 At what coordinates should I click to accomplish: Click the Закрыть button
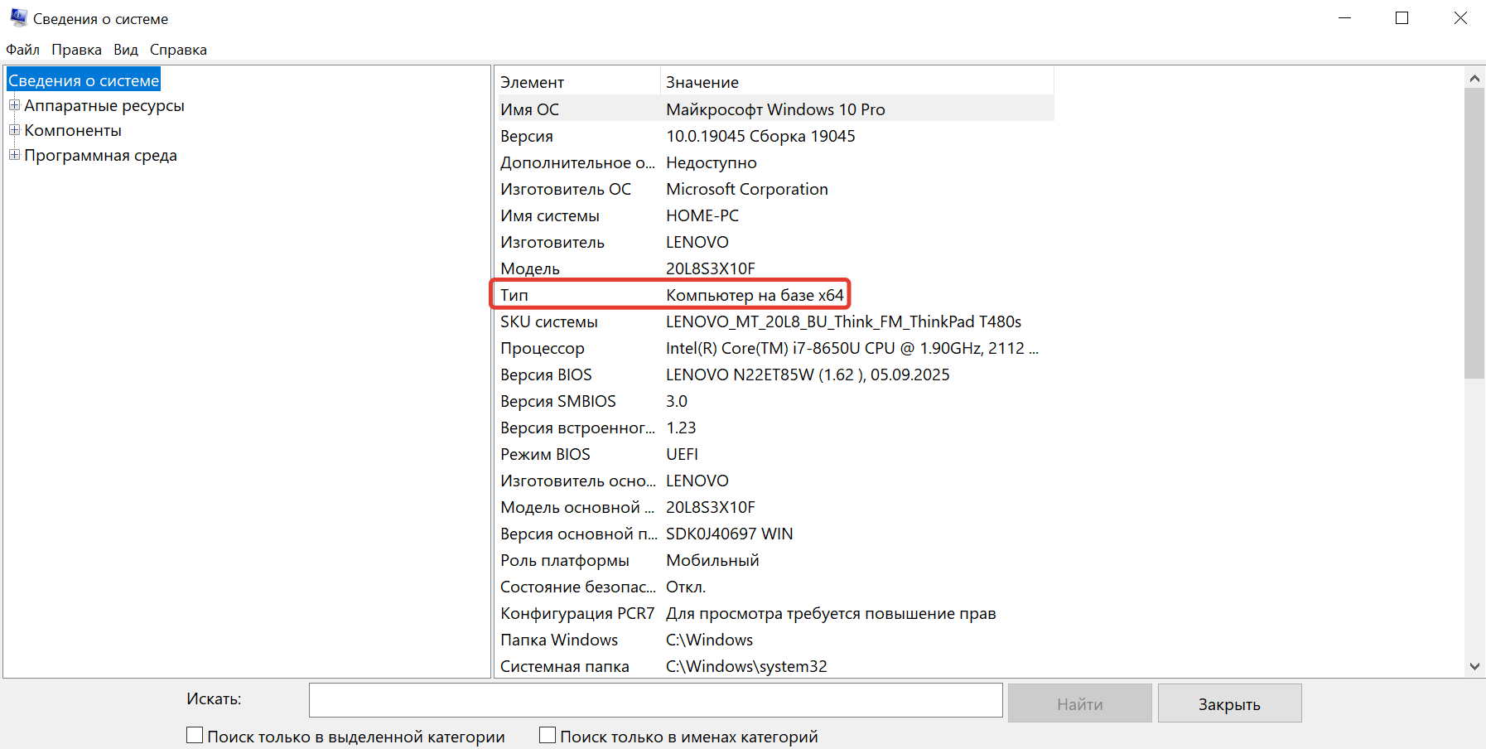click(1229, 703)
